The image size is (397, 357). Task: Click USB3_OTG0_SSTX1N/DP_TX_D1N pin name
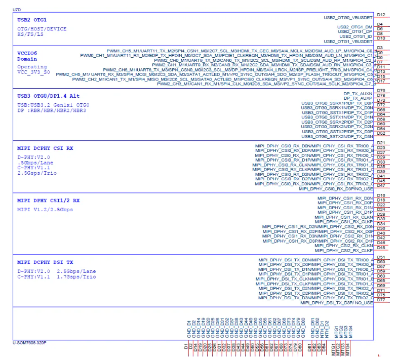(337, 117)
